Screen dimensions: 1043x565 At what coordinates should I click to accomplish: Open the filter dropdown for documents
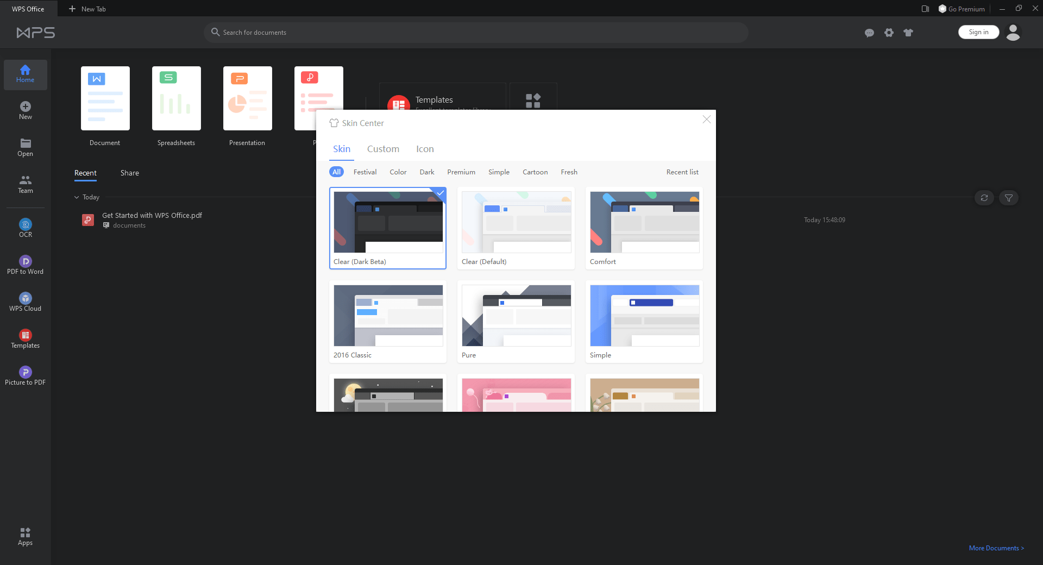pyautogui.click(x=1008, y=198)
